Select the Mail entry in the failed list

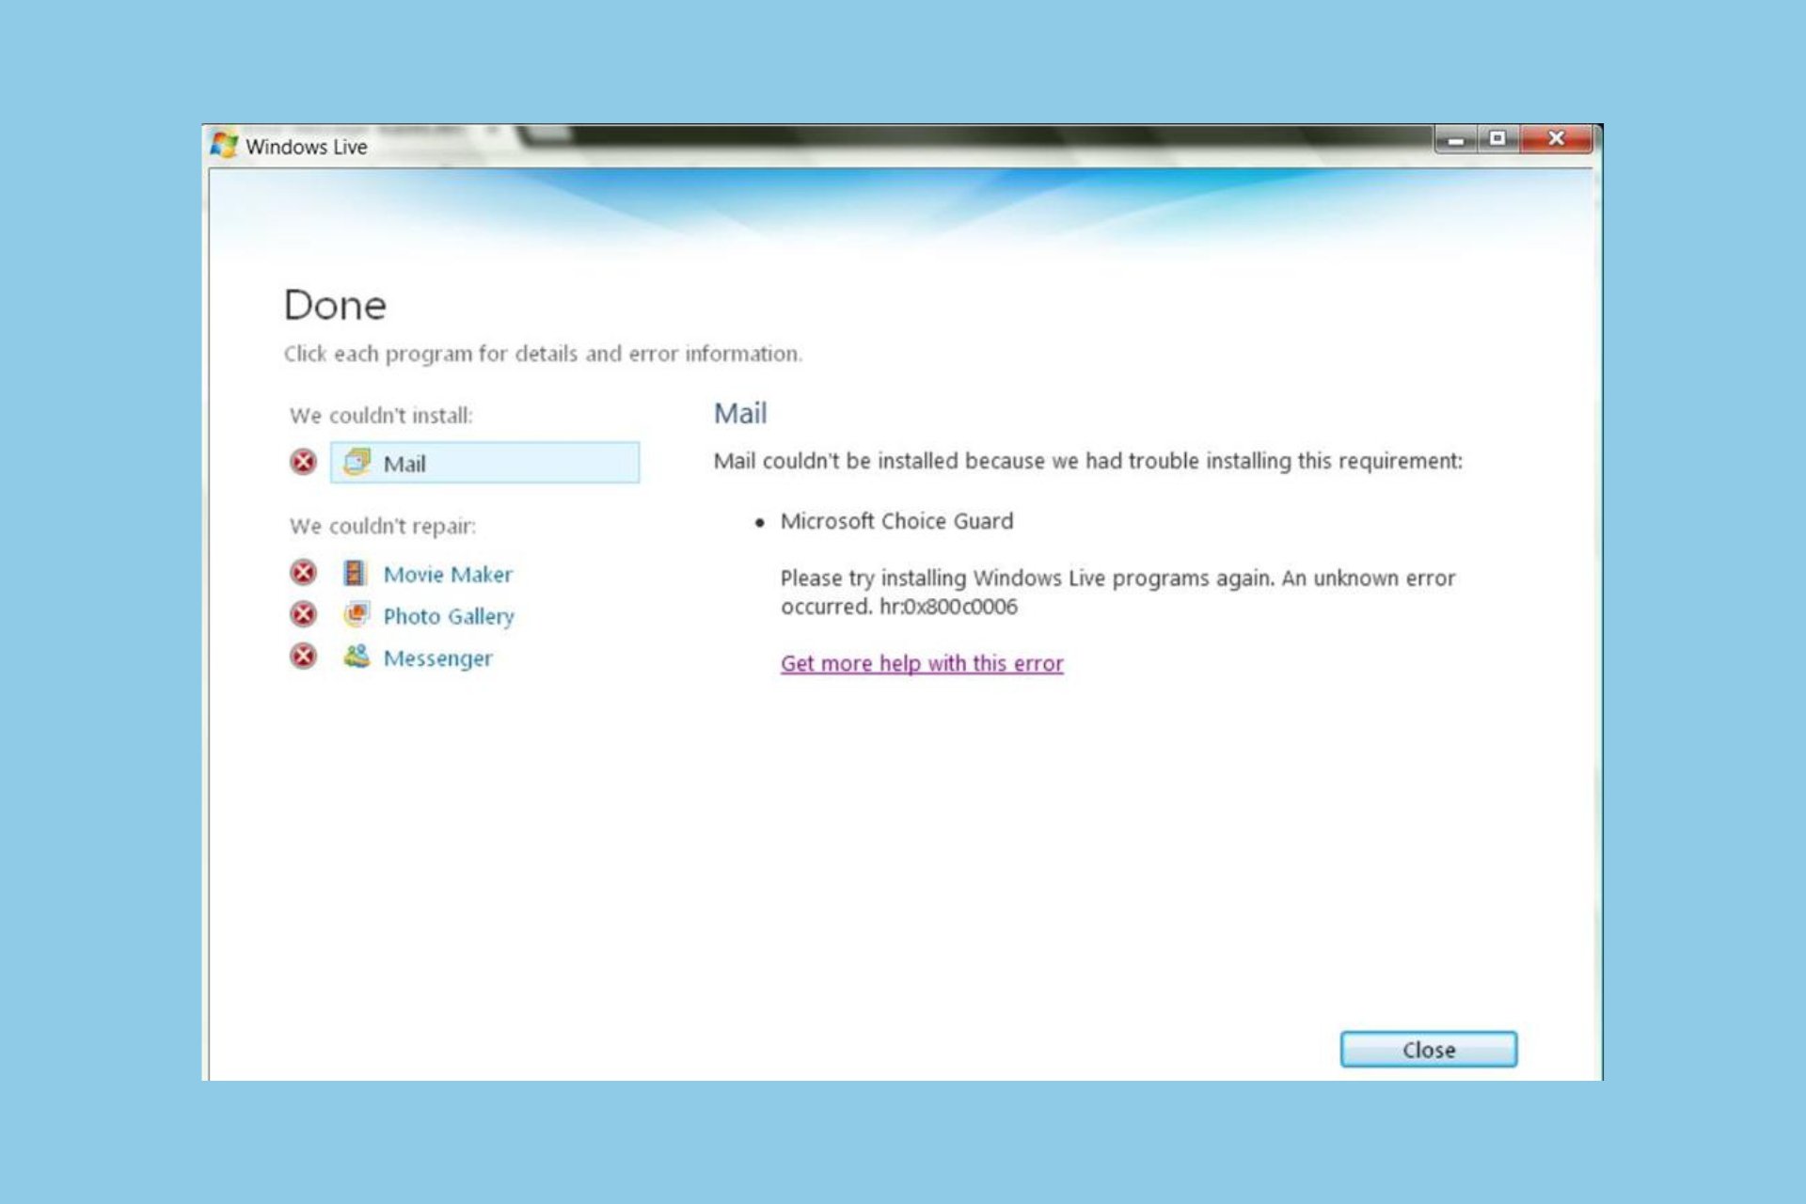pos(484,463)
